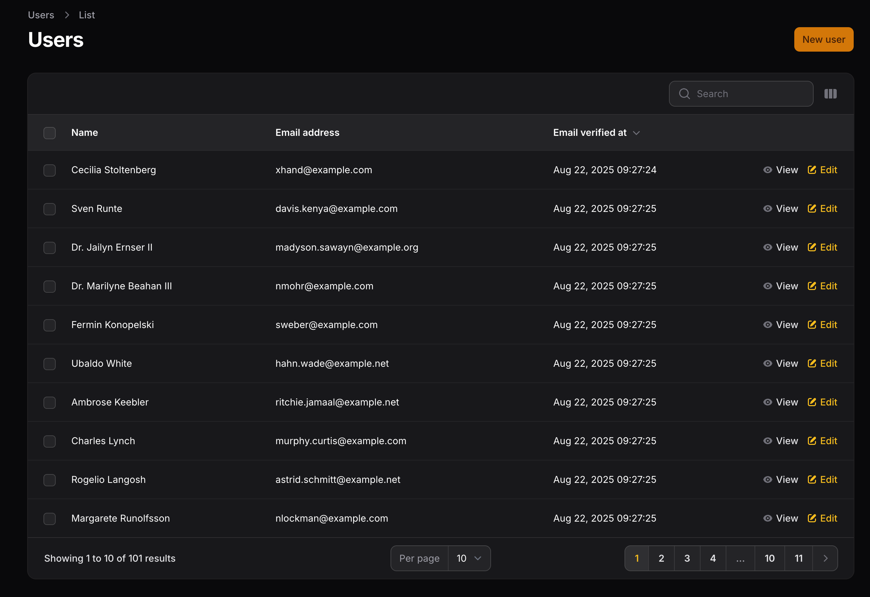Go to next page using the arrow

(x=826, y=558)
